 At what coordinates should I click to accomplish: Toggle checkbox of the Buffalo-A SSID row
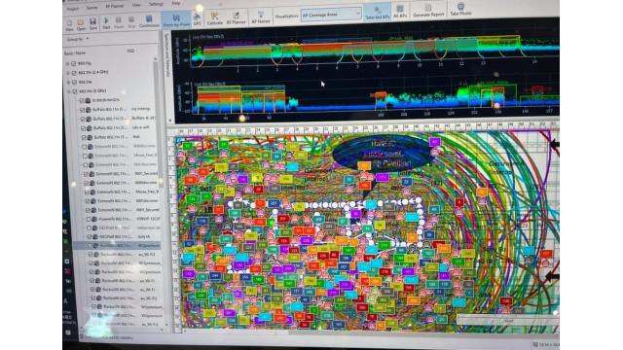tap(83, 119)
